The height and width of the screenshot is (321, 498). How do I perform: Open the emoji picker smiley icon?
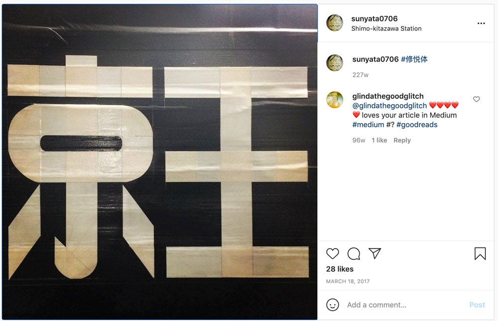click(333, 305)
